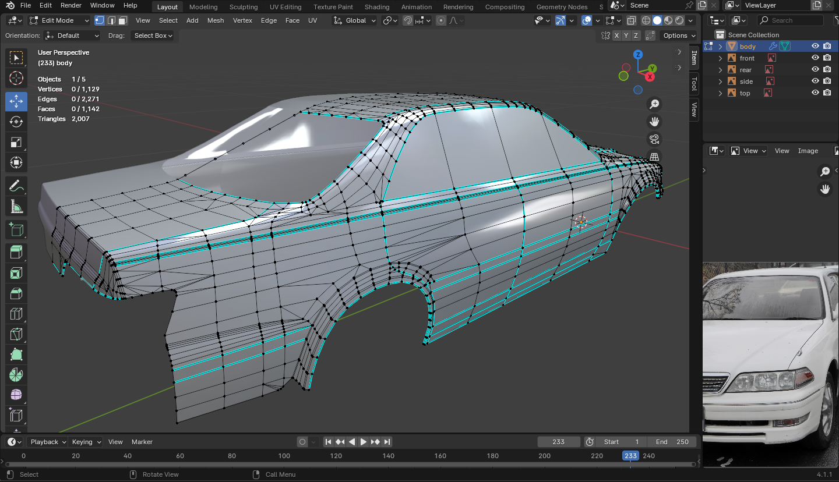The height and width of the screenshot is (482, 839).
Task: Activate the Extrude Region tool
Action: [x=16, y=251]
